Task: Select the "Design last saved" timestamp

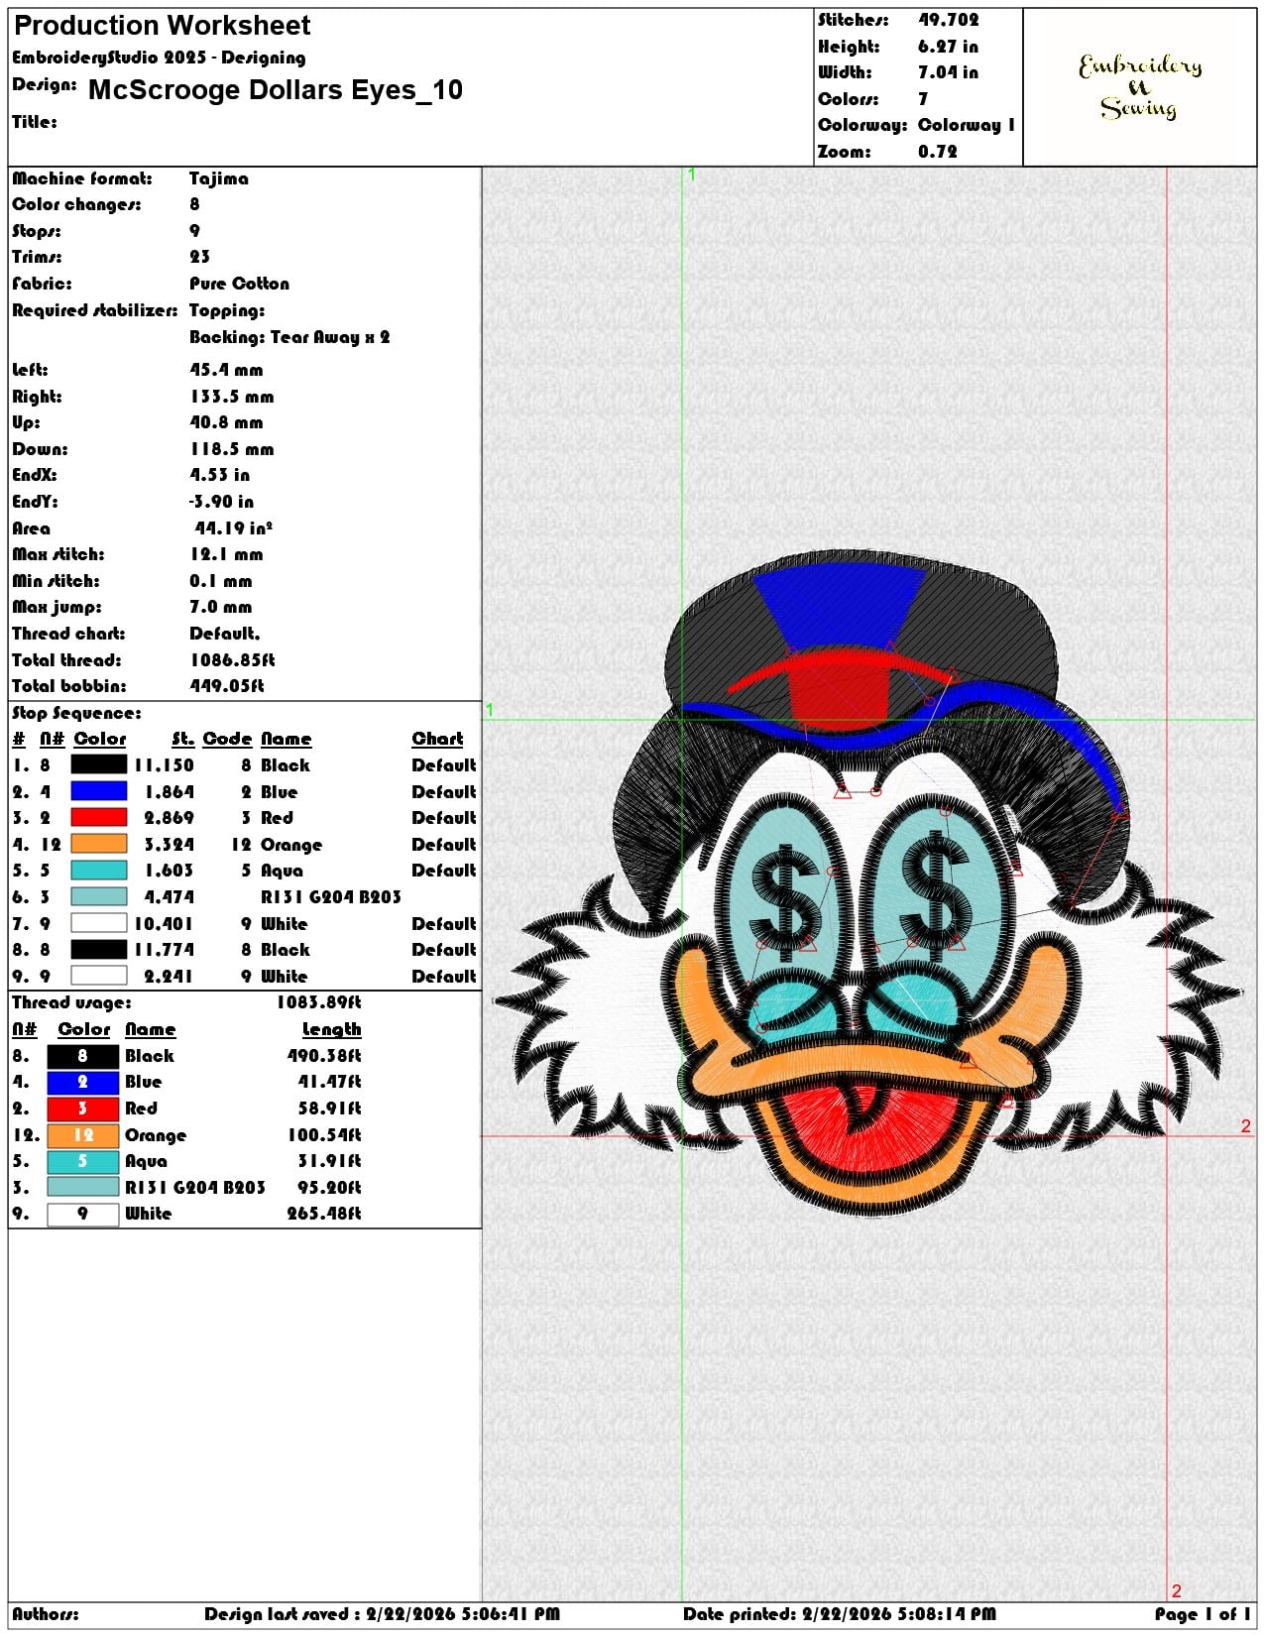Action: pos(382,1614)
